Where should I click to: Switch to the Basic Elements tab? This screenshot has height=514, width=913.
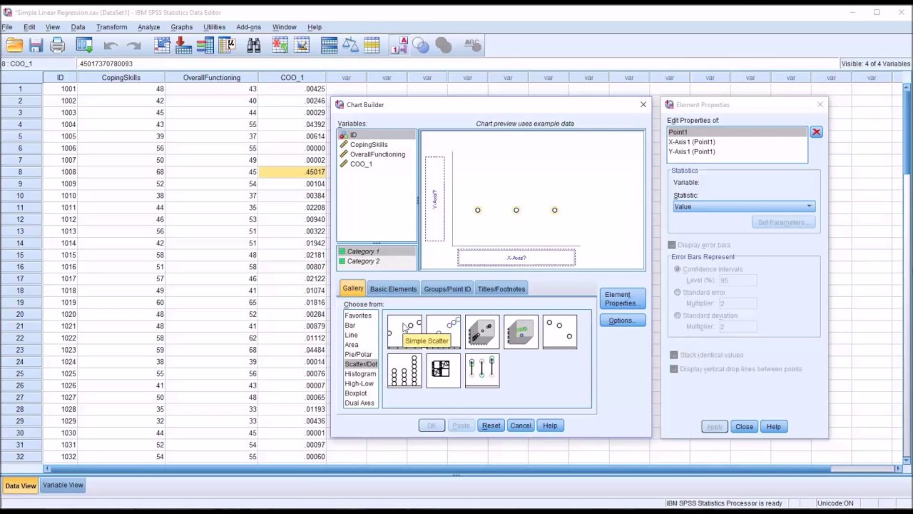(393, 289)
